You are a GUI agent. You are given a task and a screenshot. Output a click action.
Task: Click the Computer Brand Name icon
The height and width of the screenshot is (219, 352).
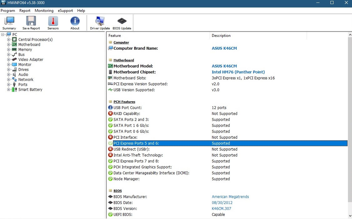[110, 48]
